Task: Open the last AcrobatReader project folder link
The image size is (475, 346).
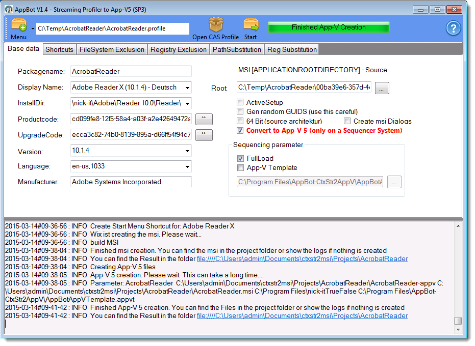Action: point(302,316)
